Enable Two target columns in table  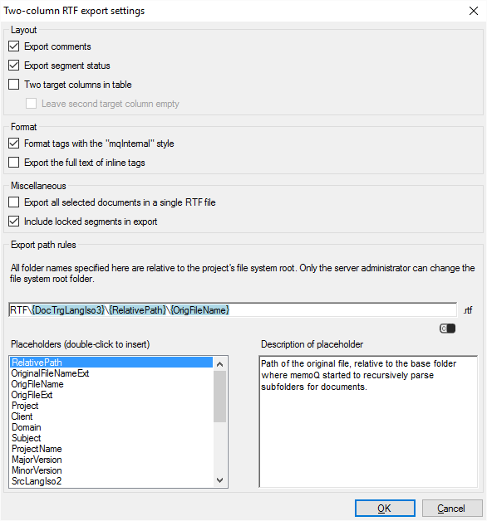pyautogui.click(x=13, y=85)
